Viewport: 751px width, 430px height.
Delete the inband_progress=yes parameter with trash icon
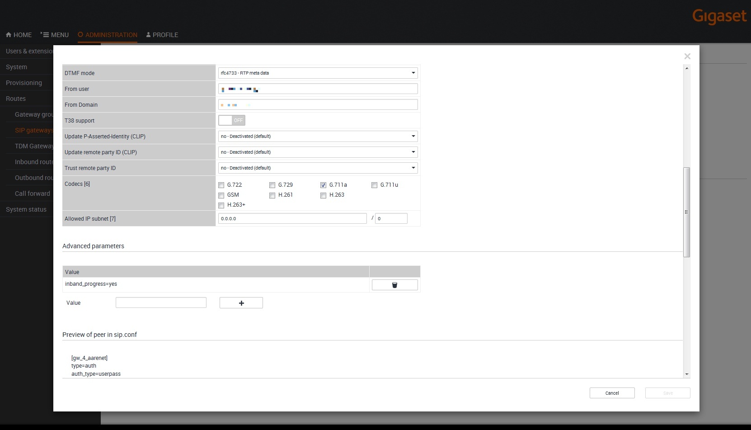[394, 285]
